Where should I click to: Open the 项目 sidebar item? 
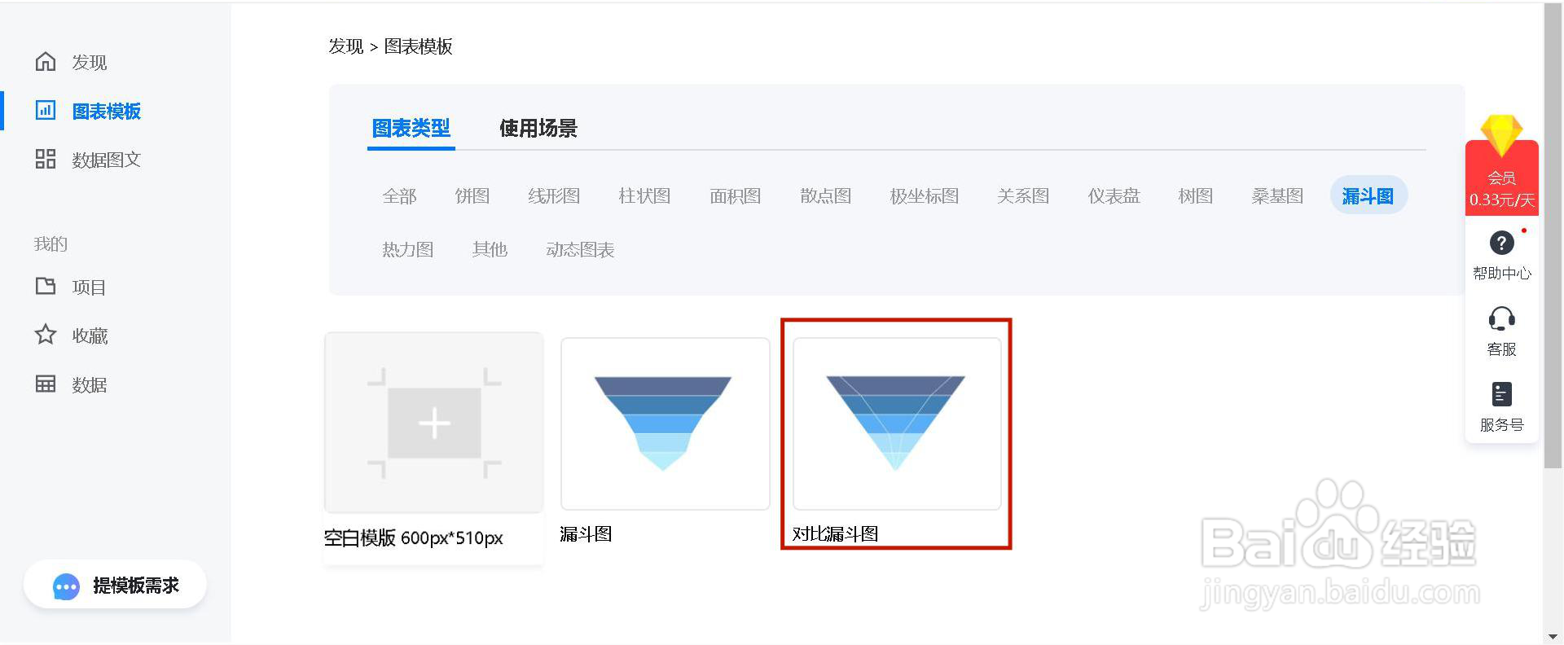tap(89, 287)
